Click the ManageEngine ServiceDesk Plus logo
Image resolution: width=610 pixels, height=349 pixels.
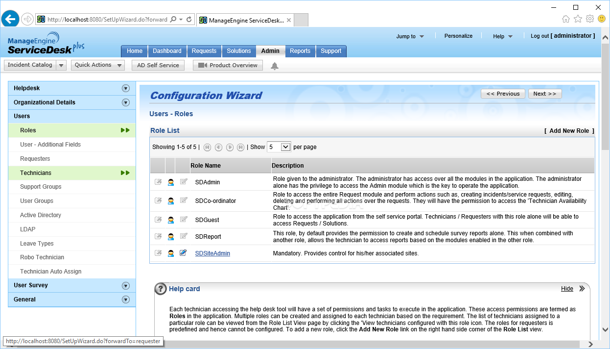pos(46,43)
